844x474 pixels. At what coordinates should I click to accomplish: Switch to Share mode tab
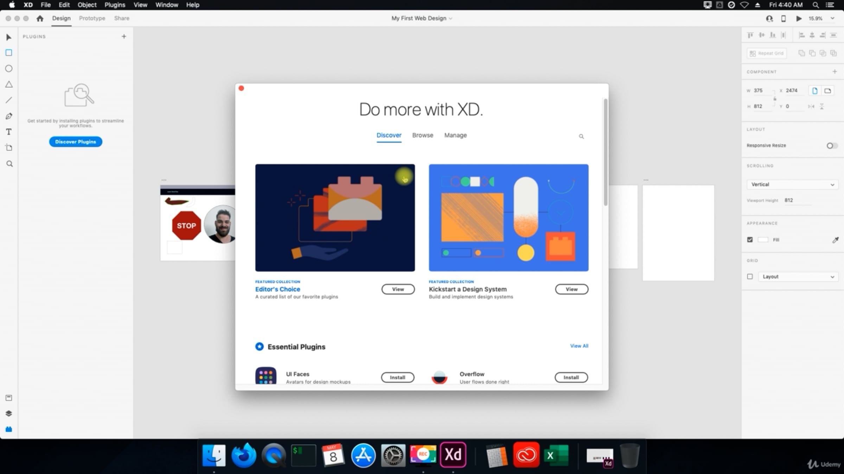[122, 18]
